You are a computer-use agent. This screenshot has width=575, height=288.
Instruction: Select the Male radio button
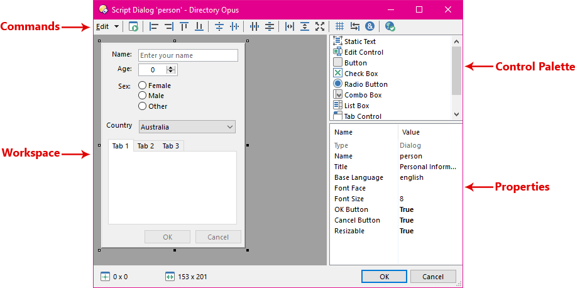click(x=143, y=96)
